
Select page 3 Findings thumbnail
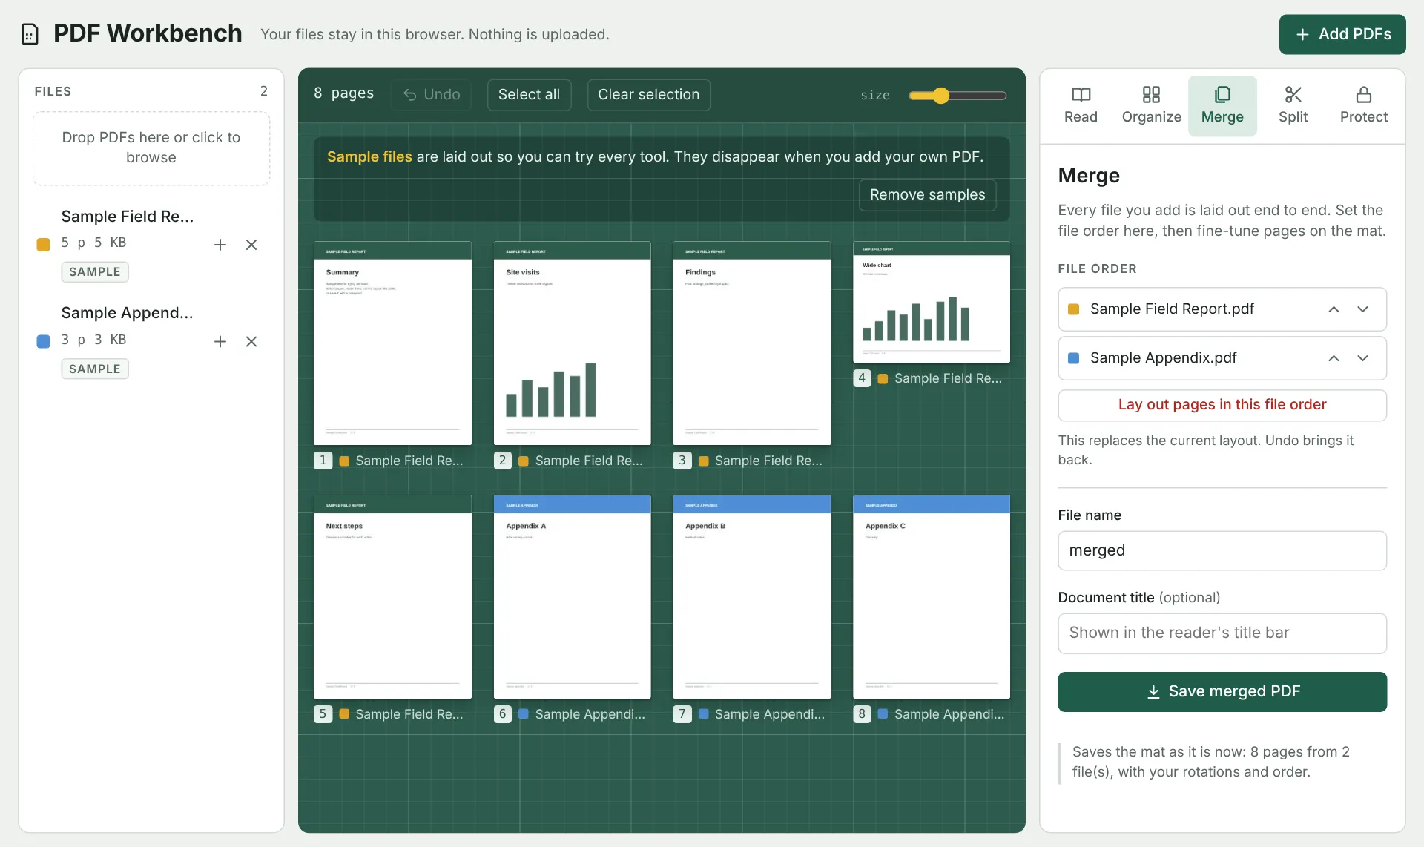point(751,343)
